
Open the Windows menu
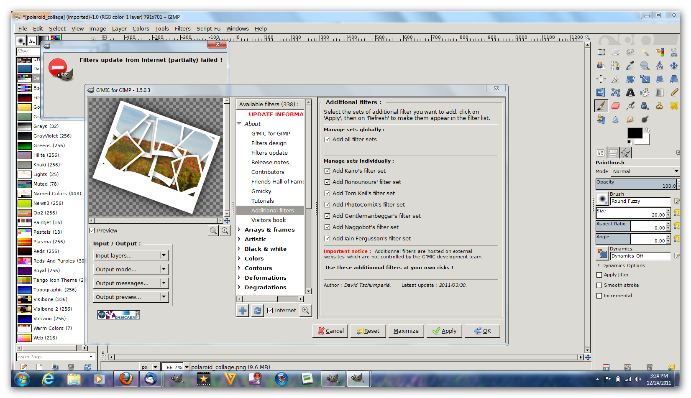[x=237, y=29]
